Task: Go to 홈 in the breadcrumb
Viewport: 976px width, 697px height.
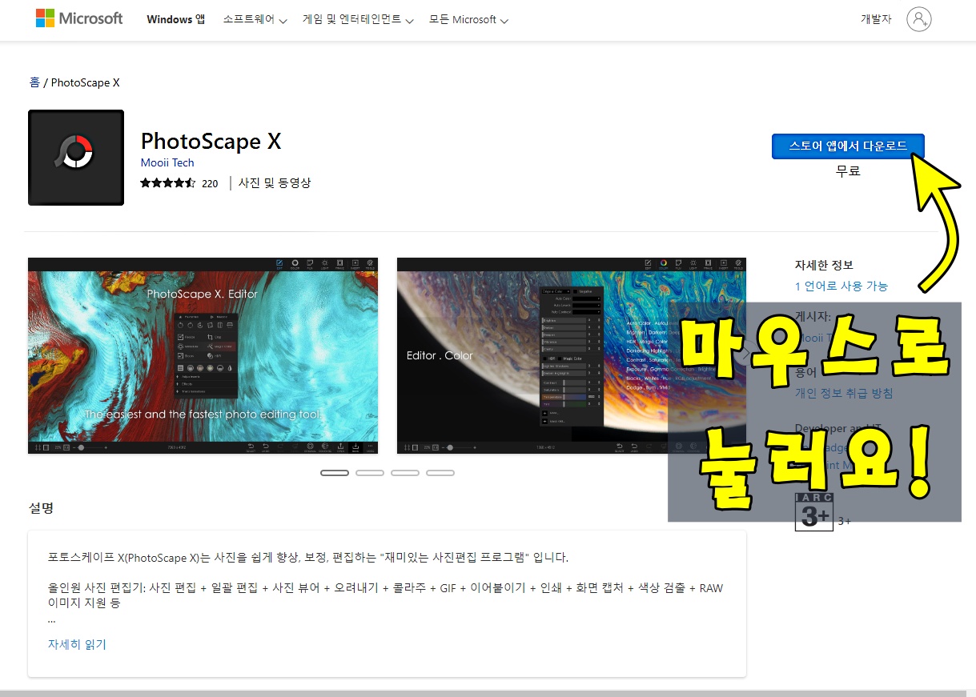Action: pos(34,82)
